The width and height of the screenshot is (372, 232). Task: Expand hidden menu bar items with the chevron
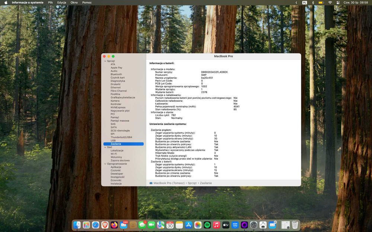click(x=296, y=3)
